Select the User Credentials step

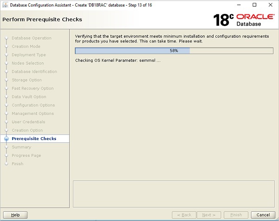pyautogui.click(x=28, y=122)
